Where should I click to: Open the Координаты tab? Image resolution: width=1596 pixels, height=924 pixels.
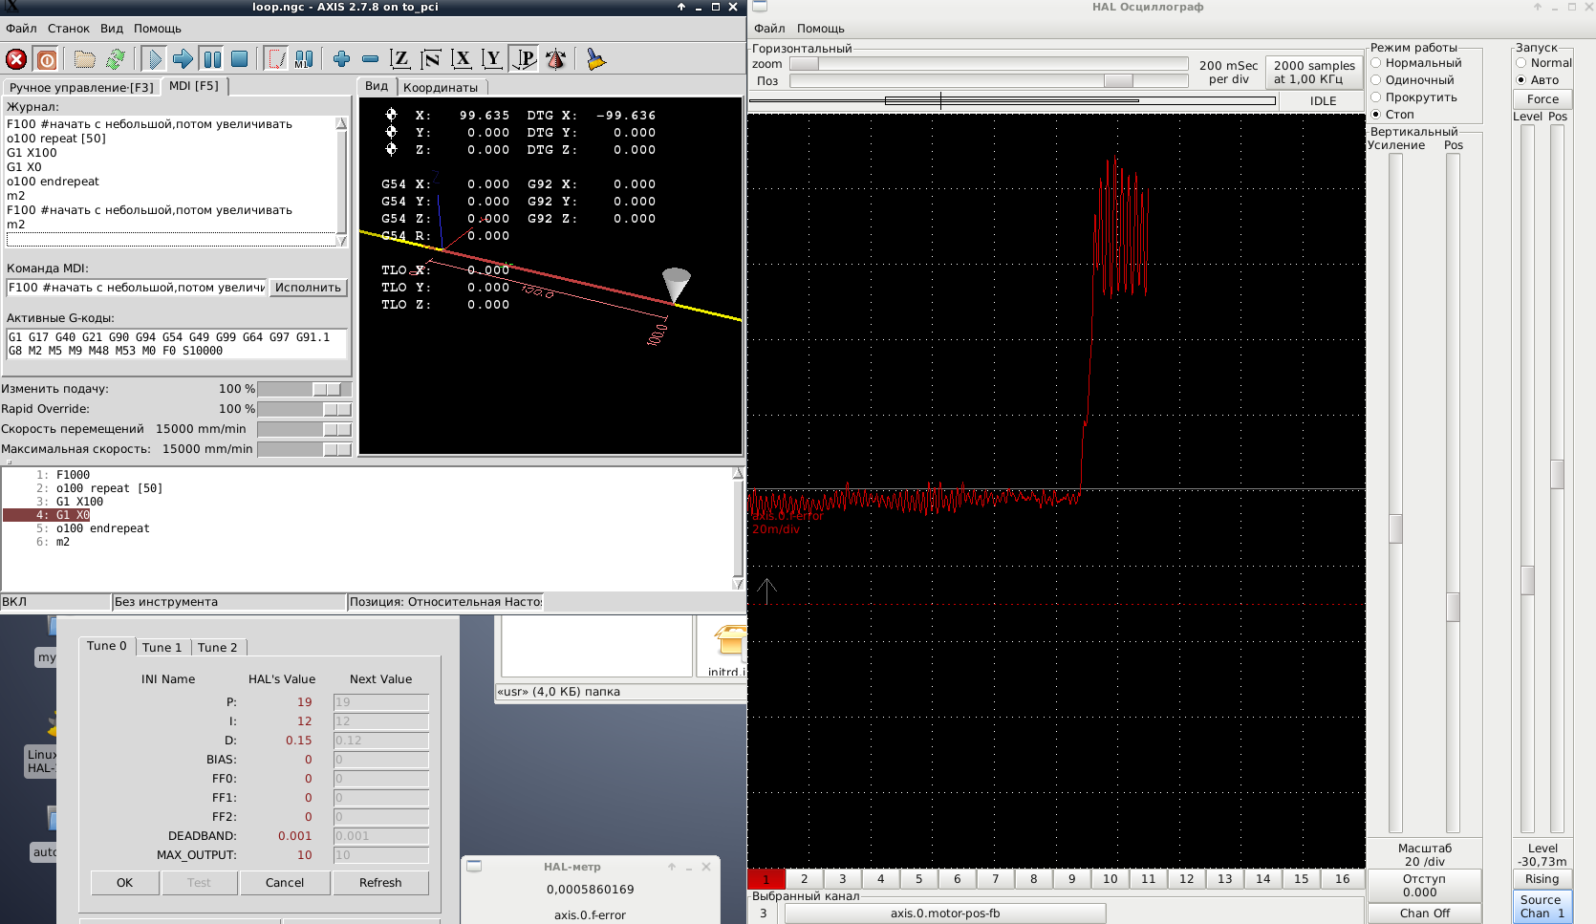pyautogui.click(x=440, y=87)
